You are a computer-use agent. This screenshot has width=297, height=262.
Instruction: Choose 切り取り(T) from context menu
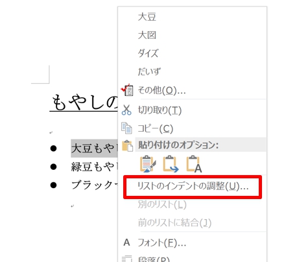point(160,110)
